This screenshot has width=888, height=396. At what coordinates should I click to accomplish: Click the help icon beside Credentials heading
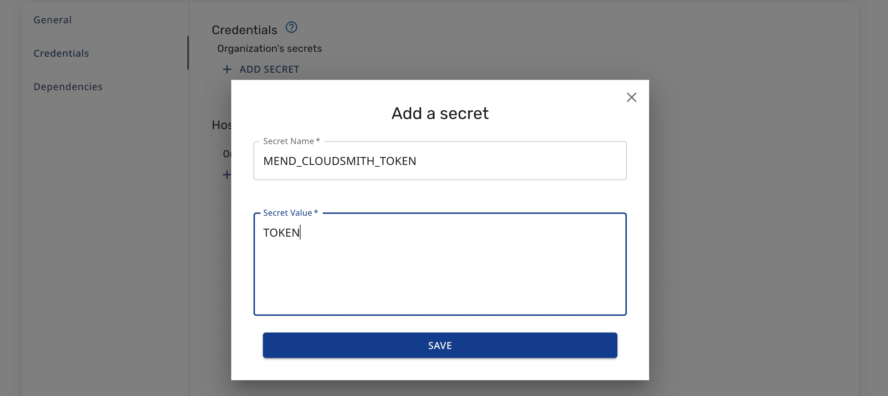coord(291,27)
